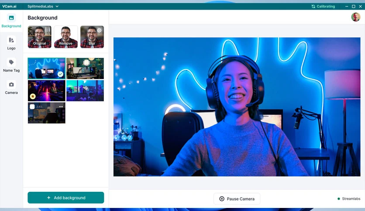
Task: Open the Logo section in sidebar
Action: 11,43
